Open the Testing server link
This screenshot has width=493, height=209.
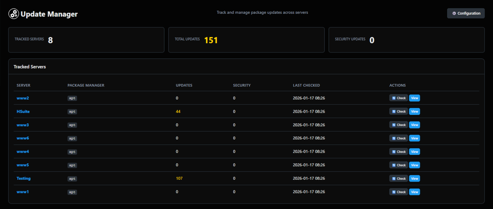pyautogui.click(x=23, y=178)
